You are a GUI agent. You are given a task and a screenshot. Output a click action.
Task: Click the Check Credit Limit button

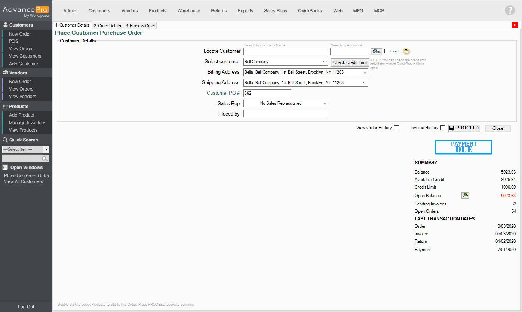point(350,62)
